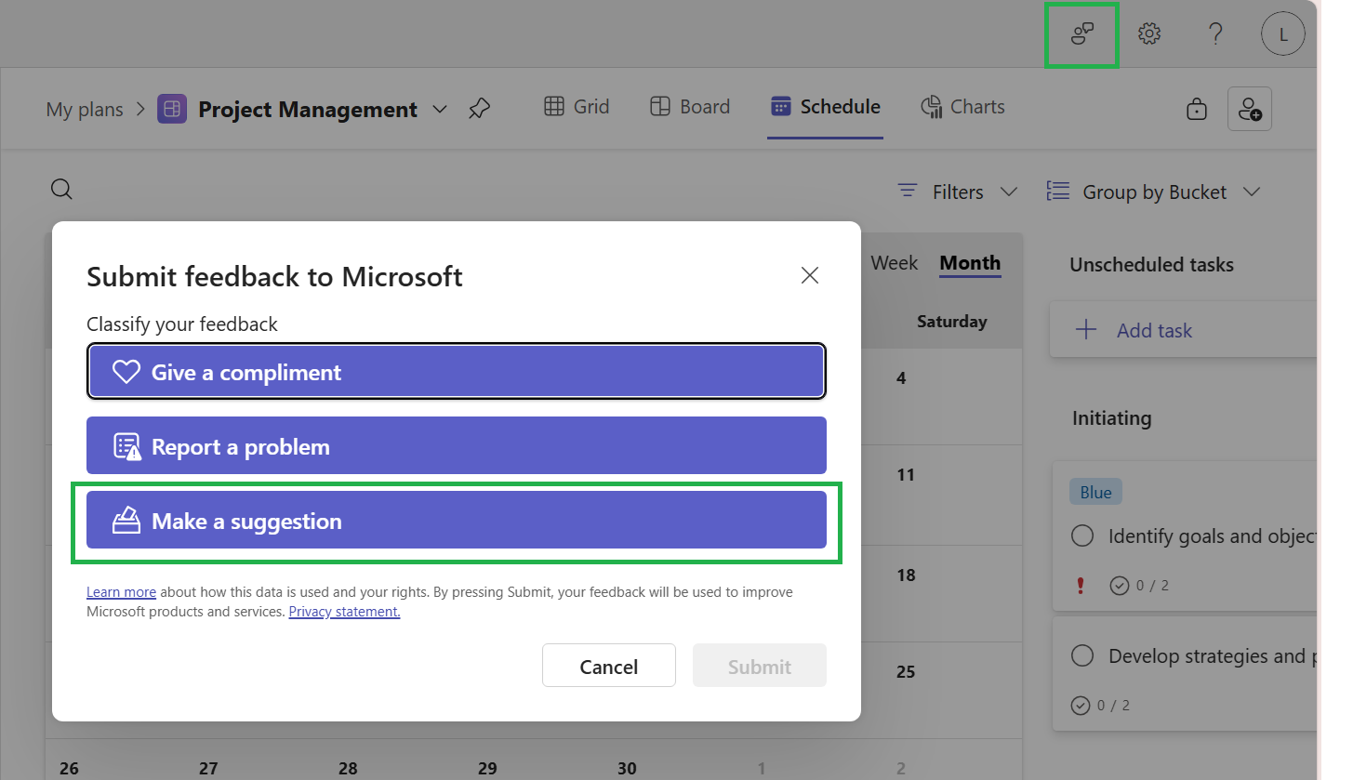Click the plus icon beside Add task
This screenshot has height=780, width=1353.
1086,330
